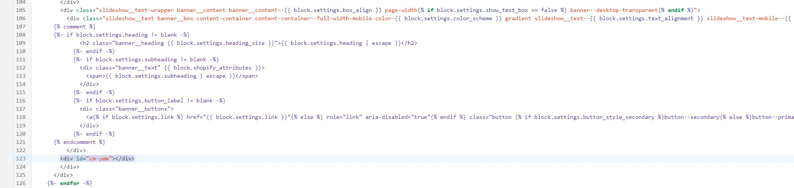The width and height of the screenshot is (794, 188).
Task: Click line number 107 in the gutter
Action: (21, 27)
